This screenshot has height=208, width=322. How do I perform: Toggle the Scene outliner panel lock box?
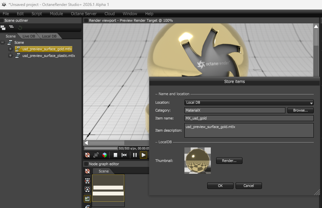pyautogui.click(x=2, y=20)
